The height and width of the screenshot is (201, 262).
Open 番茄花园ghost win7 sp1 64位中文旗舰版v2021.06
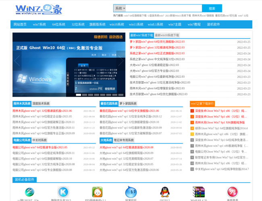coord(129,111)
